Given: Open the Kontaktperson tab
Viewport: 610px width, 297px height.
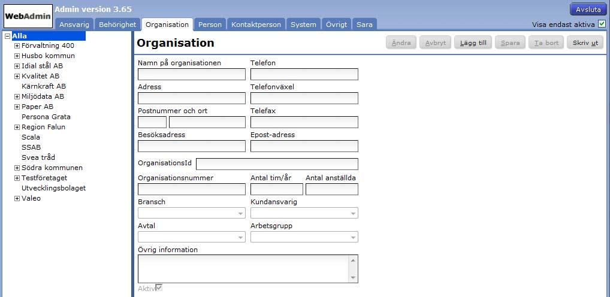Looking at the screenshot, I should (x=256, y=25).
